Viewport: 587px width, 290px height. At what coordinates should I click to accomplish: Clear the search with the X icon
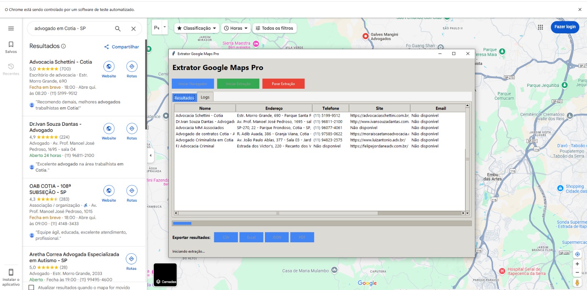(134, 29)
